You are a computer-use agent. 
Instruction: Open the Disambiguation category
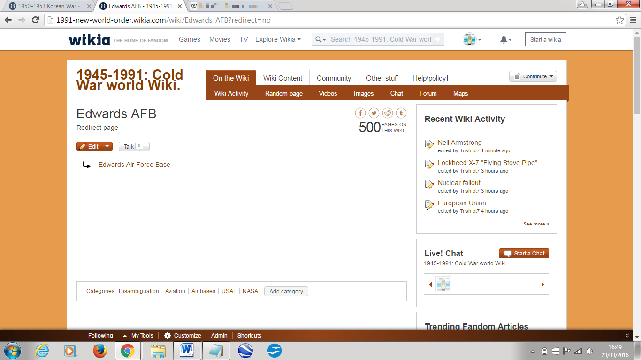(139, 291)
